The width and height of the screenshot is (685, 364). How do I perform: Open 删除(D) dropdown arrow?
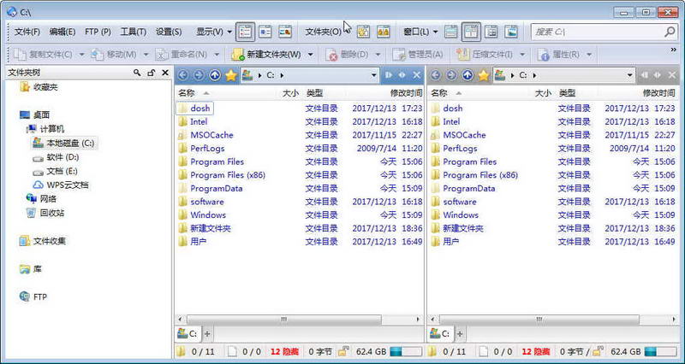378,55
